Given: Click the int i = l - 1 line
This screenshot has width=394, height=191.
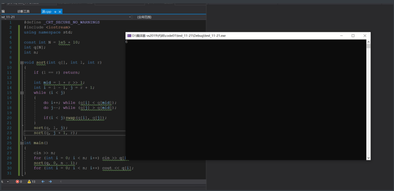Looking at the screenshot, I should pyautogui.click(x=64, y=88).
